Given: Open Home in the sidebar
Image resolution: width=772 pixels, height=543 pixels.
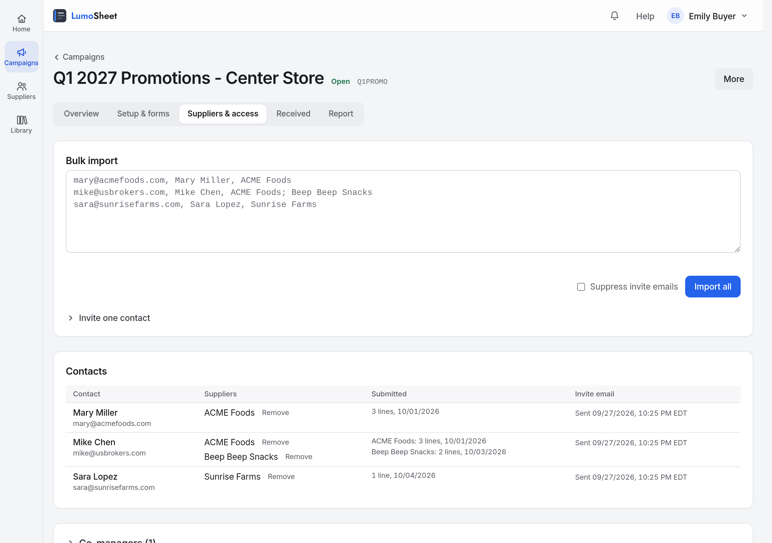Looking at the screenshot, I should [21, 23].
